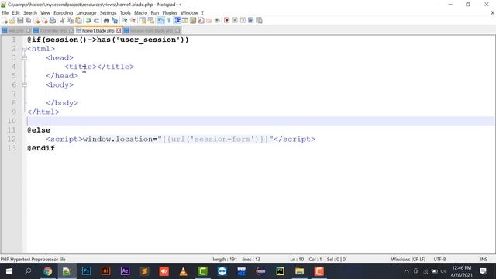Close the home1.blade.php tab
Viewport: 496px width, 279px height.
coord(119,31)
